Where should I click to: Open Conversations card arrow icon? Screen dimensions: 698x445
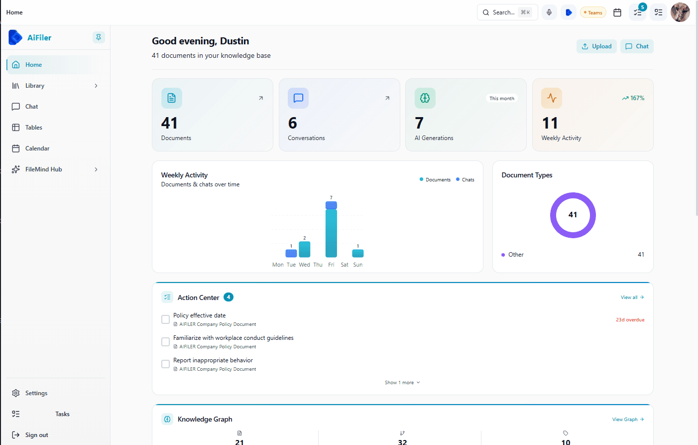click(x=387, y=98)
